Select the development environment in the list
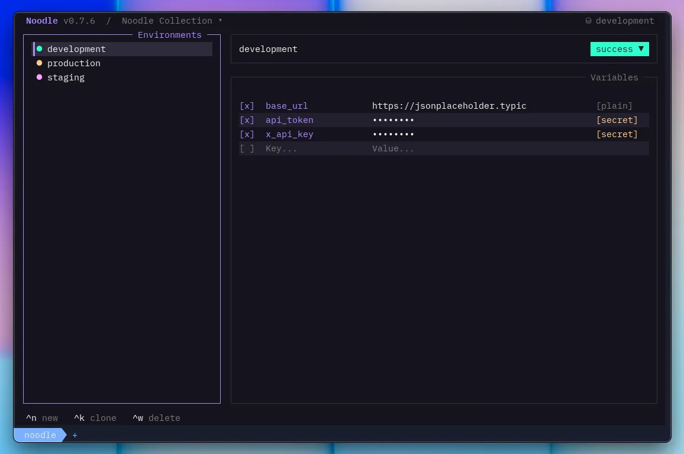 122,49
